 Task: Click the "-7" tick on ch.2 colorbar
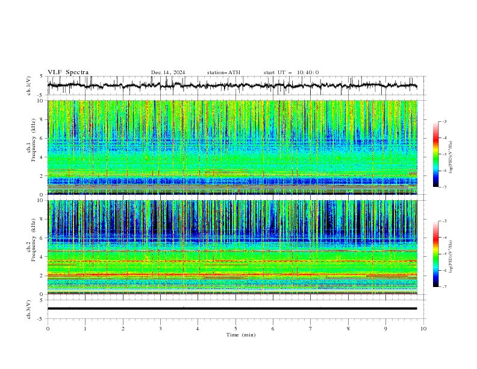pyautogui.click(x=444, y=287)
